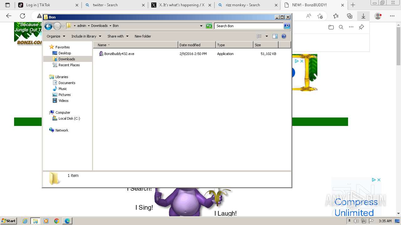401x225 pixels.
Task: Select Network in navigation pane
Action: click(x=62, y=130)
